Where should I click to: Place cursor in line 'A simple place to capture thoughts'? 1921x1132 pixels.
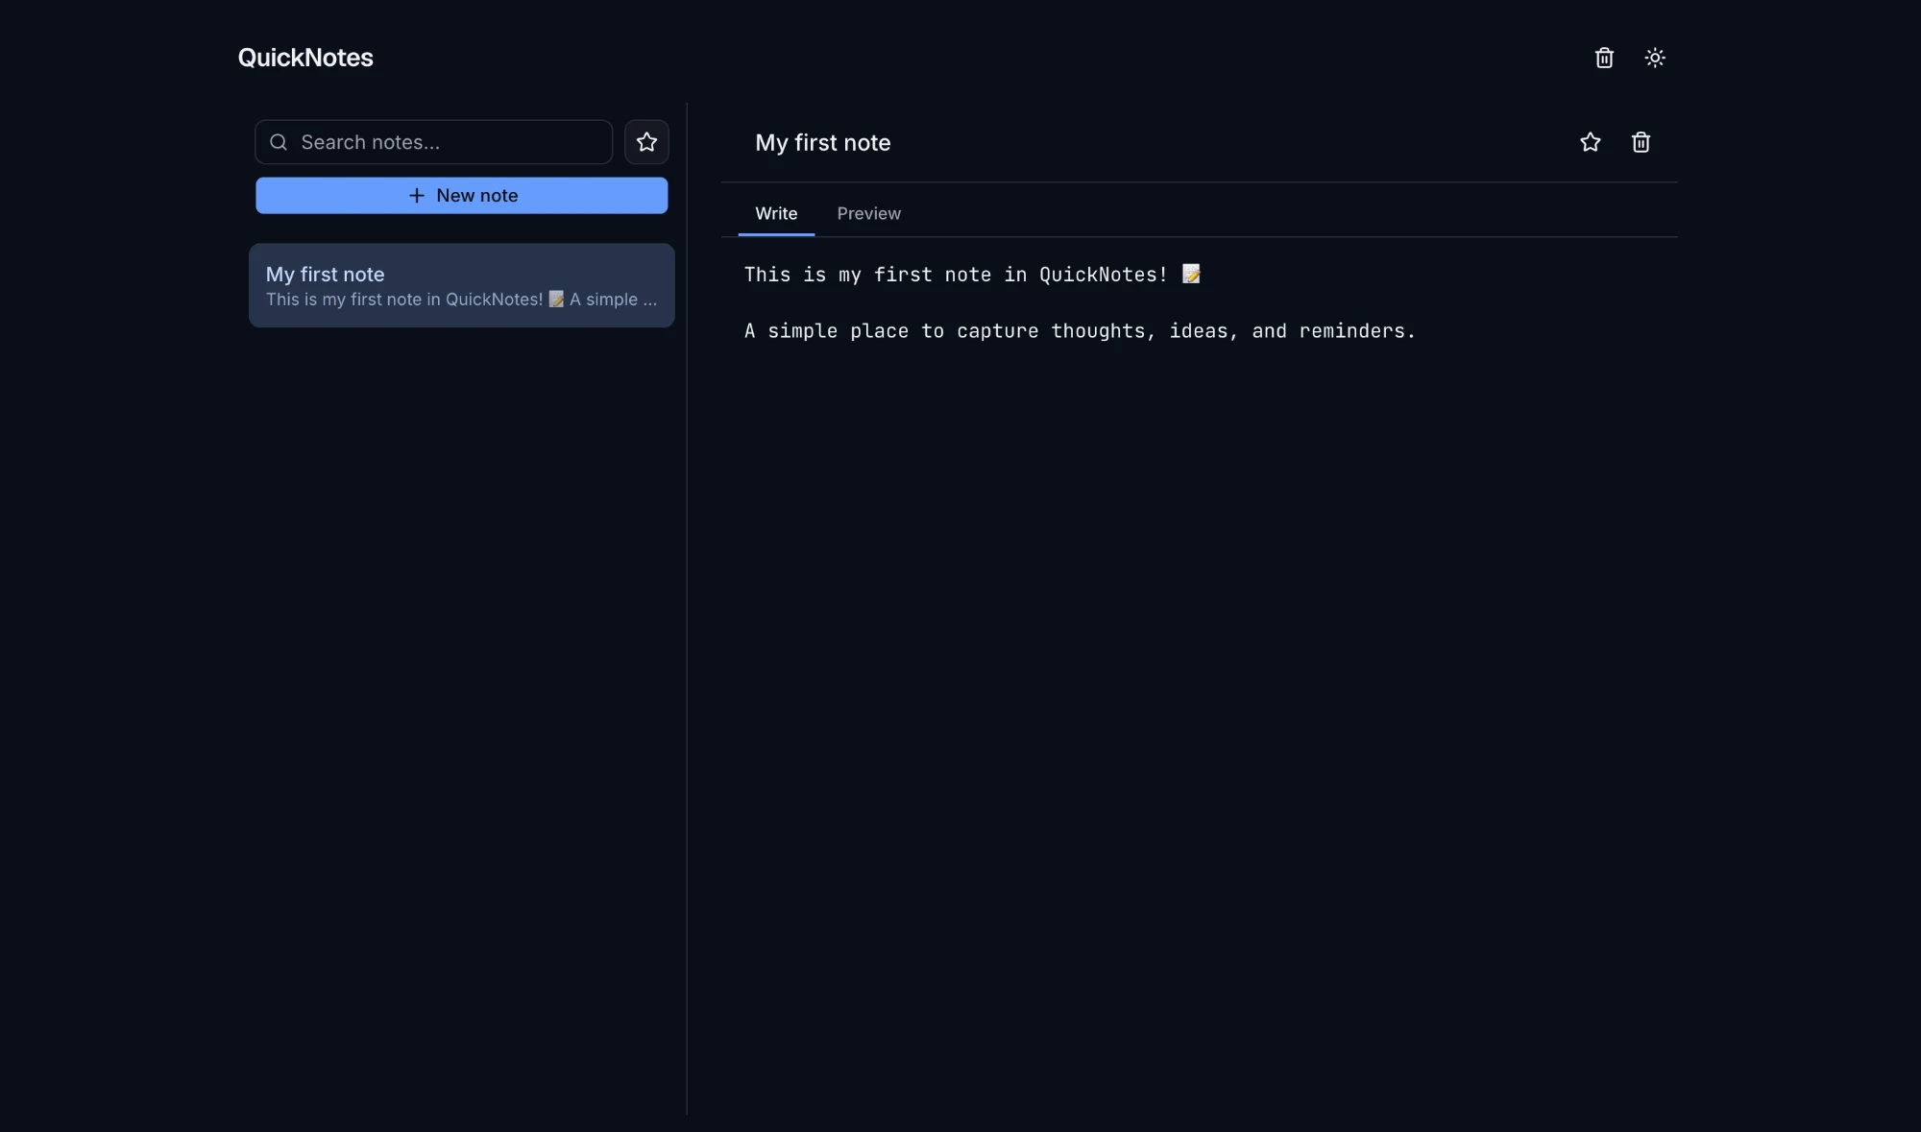(x=1080, y=331)
